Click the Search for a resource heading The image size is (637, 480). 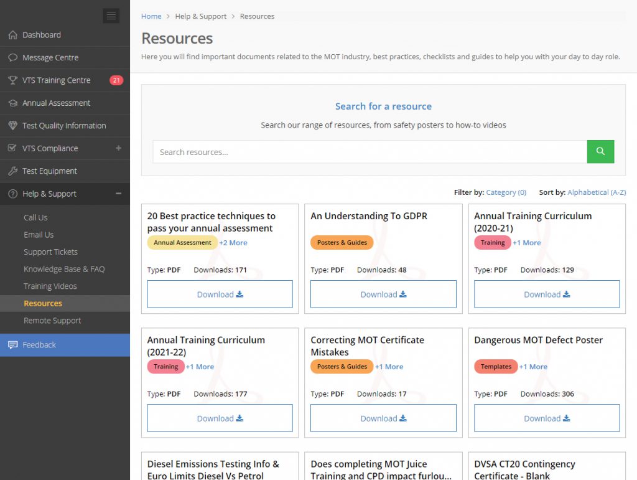pyautogui.click(x=383, y=106)
